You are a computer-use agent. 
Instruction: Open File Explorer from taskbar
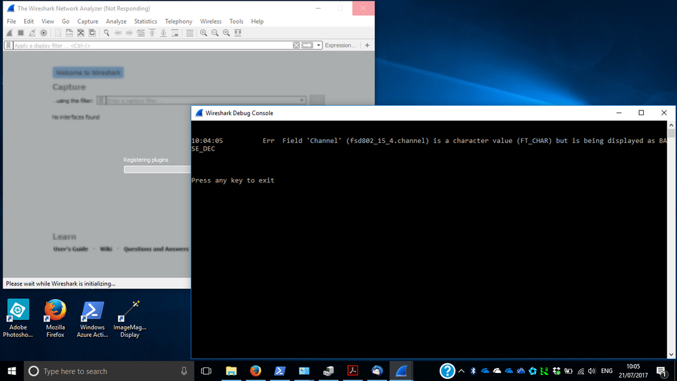click(231, 371)
